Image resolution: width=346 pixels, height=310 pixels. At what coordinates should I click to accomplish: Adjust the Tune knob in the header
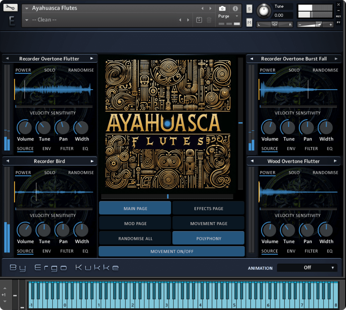tap(264, 11)
